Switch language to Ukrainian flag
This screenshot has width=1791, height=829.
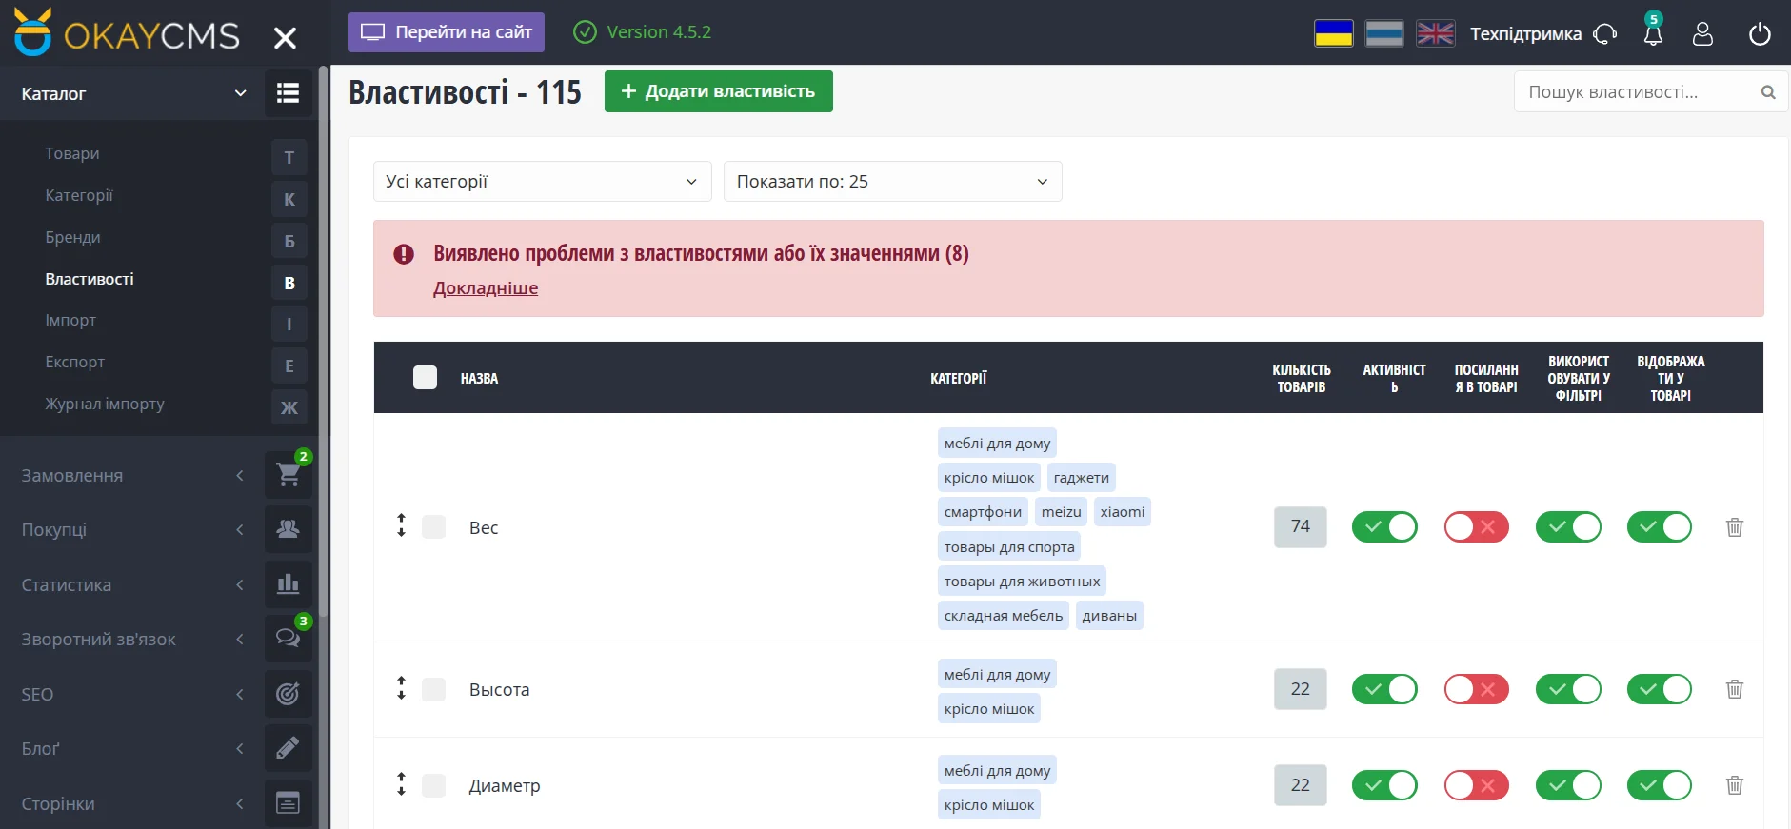coord(1333,33)
